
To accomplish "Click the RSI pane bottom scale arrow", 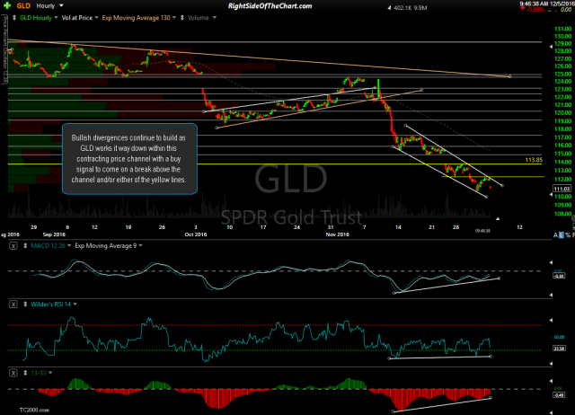I will click(x=551, y=363).
